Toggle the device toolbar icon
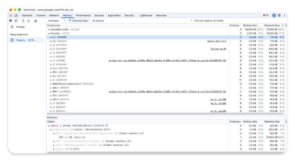295x163 pixels. click(16, 15)
